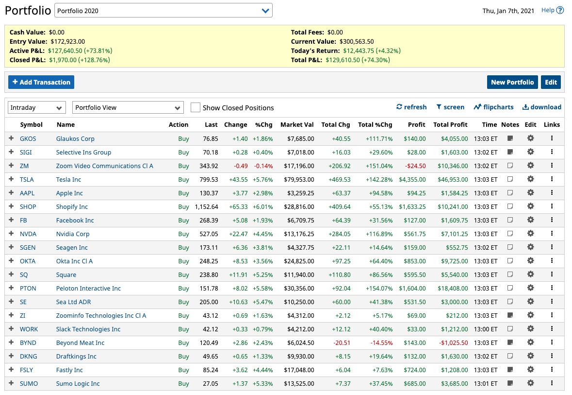The image size is (572, 395).
Task: Add a note for WORK row
Action: [510, 329]
